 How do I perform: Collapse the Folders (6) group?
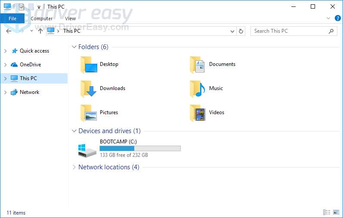(74, 47)
